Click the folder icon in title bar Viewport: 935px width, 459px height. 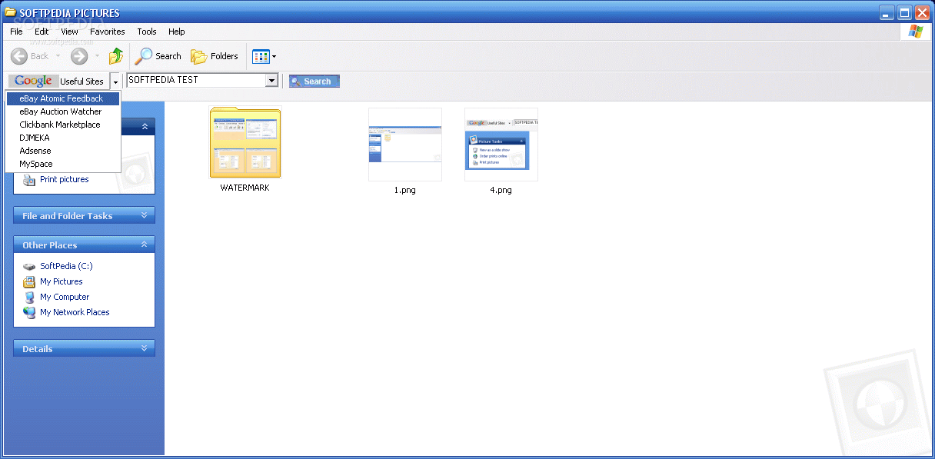pos(11,12)
